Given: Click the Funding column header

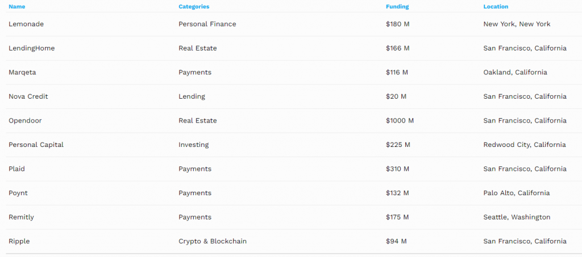Looking at the screenshot, I should click(397, 7).
